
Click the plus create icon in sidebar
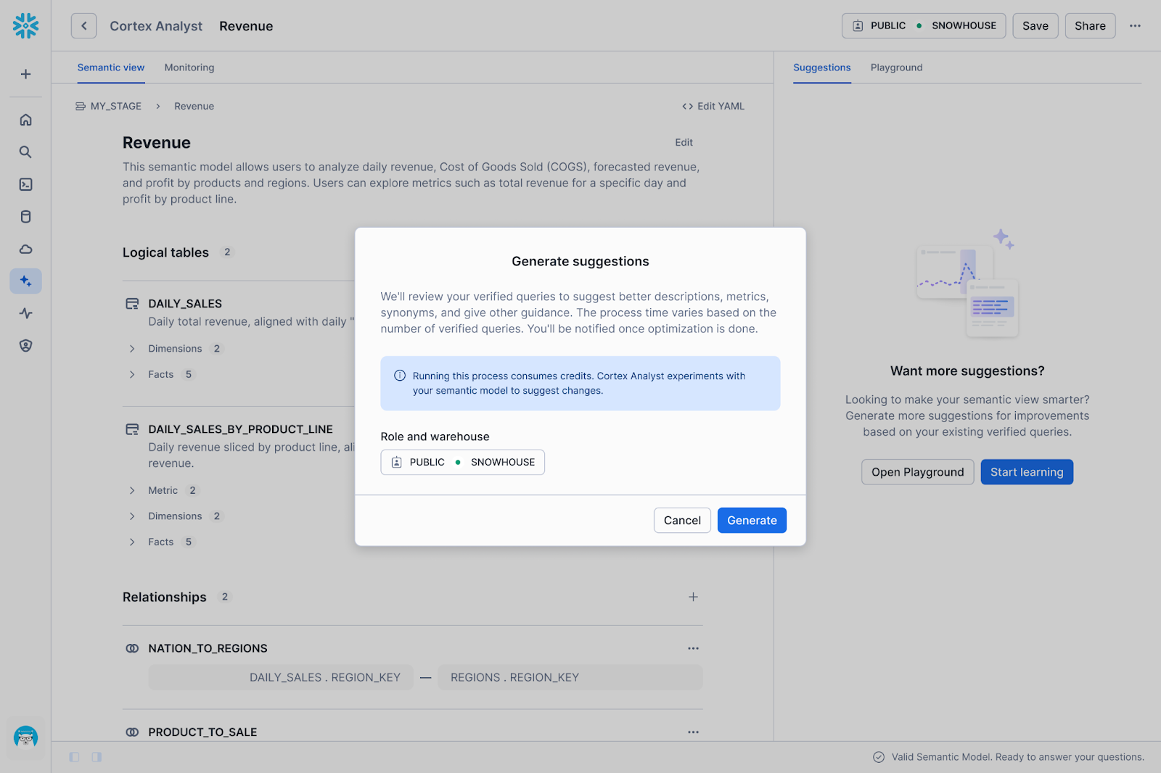25,74
